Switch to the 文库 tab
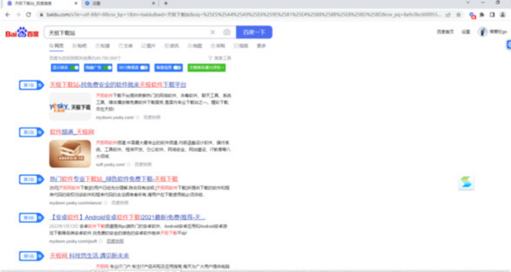Image resolution: width=511 pixels, height=272 pixels. coord(126,46)
